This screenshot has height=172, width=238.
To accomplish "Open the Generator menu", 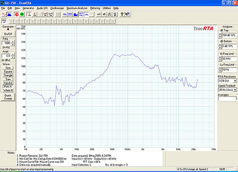I will [28, 8].
